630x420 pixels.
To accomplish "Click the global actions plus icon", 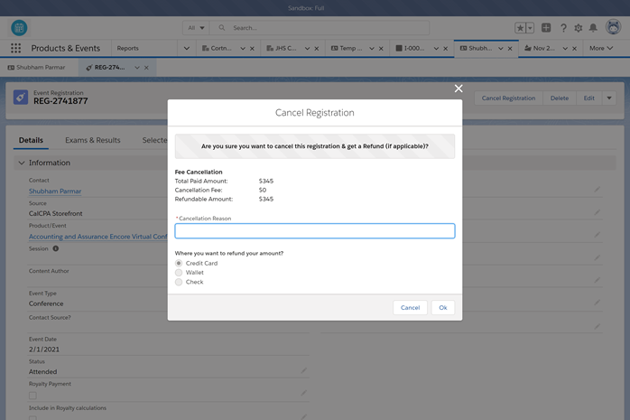I will click(x=546, y=28).
